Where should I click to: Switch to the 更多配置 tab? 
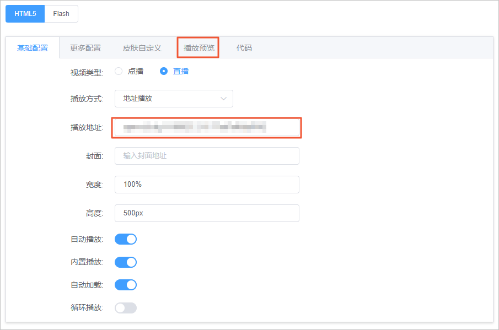click(x=85, y=48)
